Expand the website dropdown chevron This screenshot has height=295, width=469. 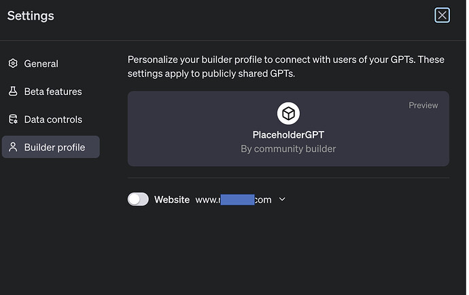point(282,199)
